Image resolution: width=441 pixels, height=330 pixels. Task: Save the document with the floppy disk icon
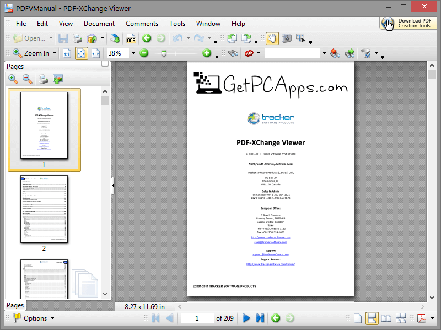(63, 38)
